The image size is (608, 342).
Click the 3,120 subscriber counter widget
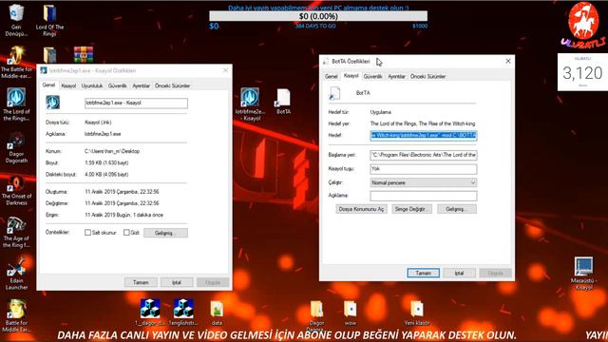click(582, 72)
